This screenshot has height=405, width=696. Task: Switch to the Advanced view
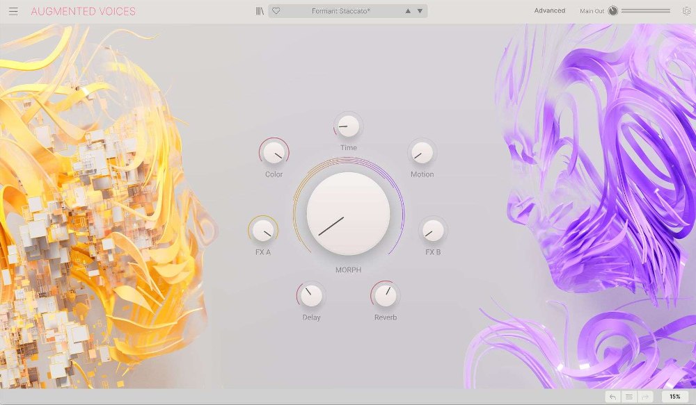click(549, 10)
